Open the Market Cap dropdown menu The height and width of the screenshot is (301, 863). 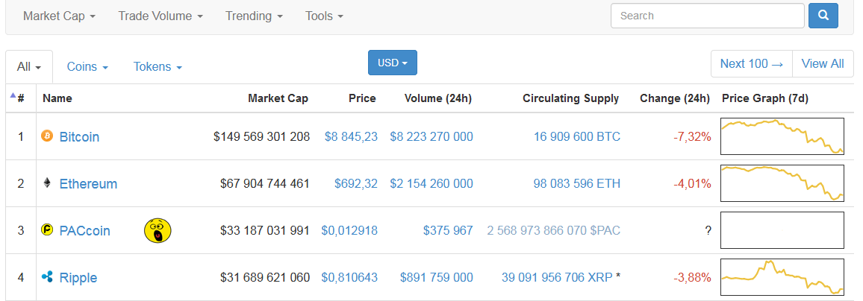60,16
